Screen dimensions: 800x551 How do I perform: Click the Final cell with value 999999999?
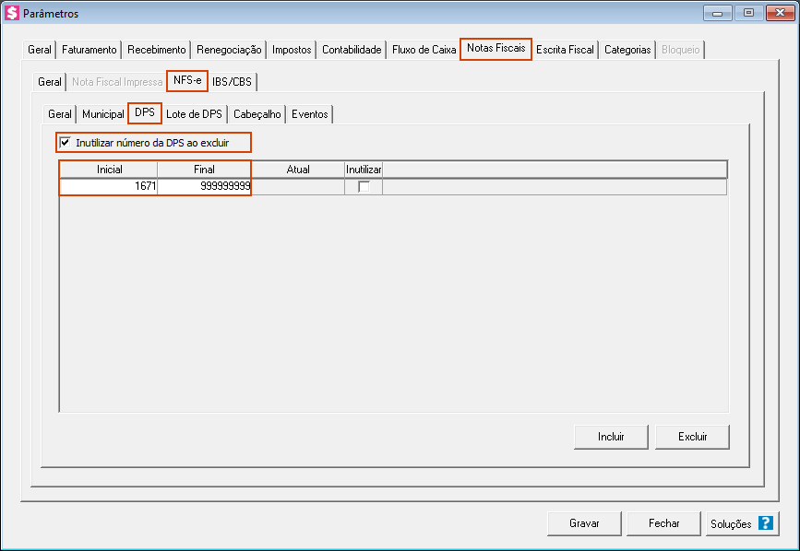204,187
